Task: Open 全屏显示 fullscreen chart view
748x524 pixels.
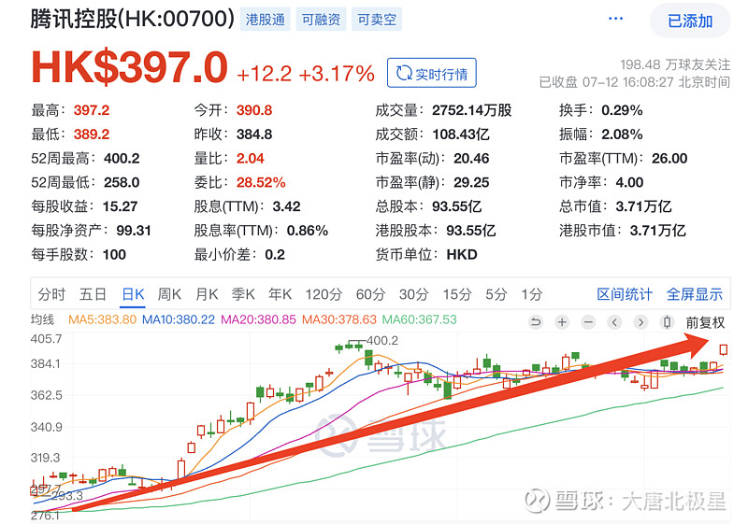Action: tap(695, 294)
